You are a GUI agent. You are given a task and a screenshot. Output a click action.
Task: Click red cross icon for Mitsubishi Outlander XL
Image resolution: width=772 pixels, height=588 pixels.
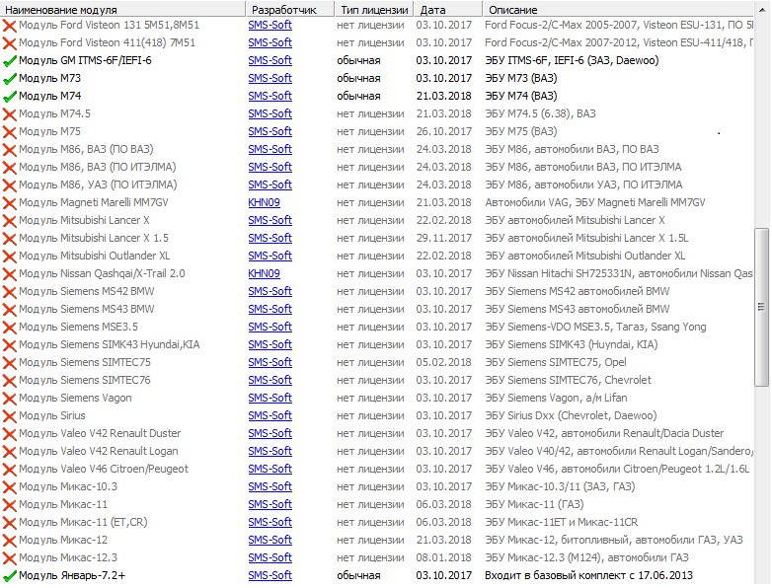[10, 257]
